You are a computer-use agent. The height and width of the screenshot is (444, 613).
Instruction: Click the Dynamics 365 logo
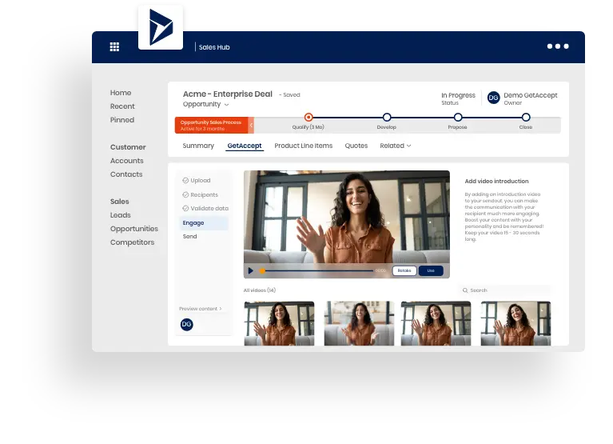click(161, 27)
